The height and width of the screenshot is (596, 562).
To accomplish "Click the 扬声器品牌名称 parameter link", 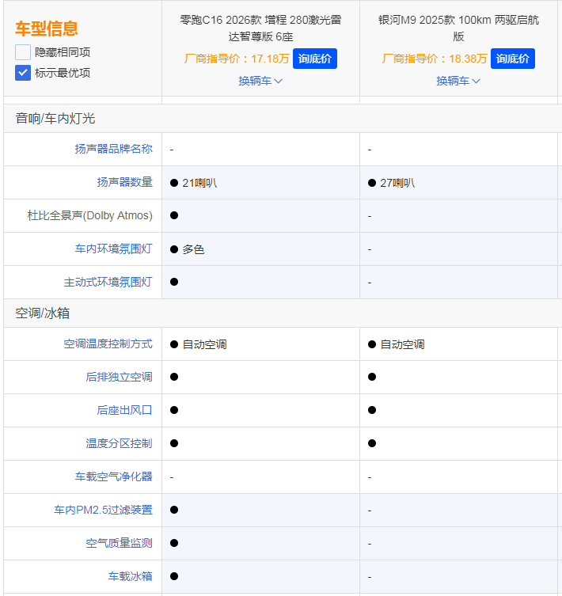I will (x=113, y=149).
